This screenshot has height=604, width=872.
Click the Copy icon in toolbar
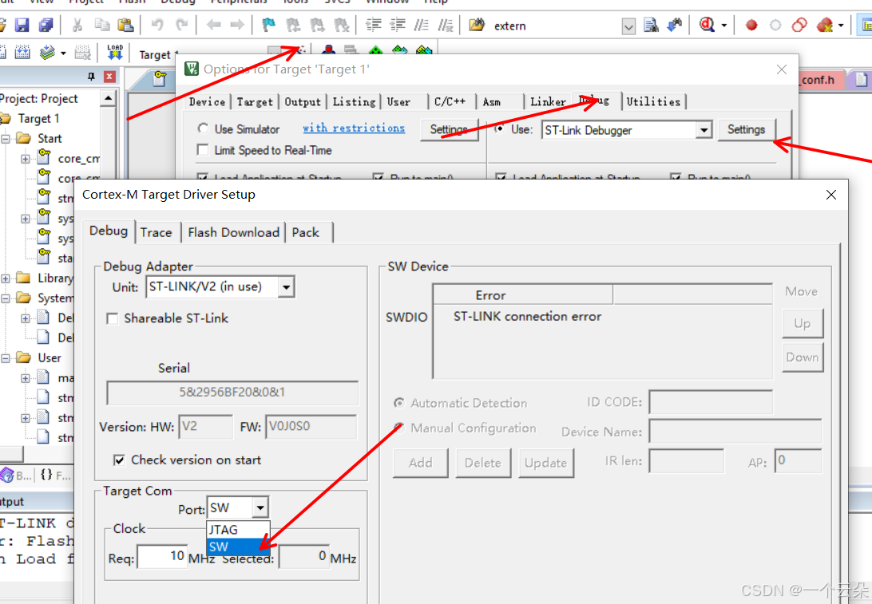[101, 25]
